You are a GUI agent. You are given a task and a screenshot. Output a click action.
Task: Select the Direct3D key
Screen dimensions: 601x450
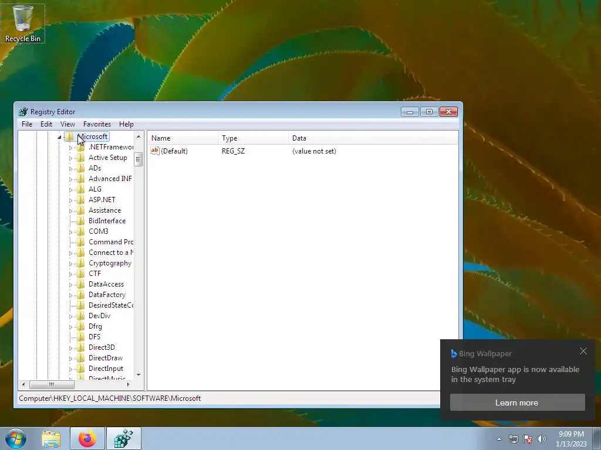(102, 347)
